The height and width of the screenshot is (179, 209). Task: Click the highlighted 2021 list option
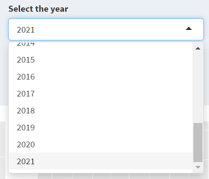point(101,161)
